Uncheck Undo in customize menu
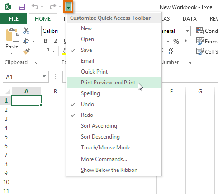 coord(114,104)
